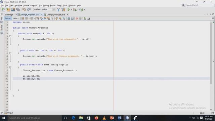The height and width of the screenshot is (121, 215).
Task: Click the New File icon
Action: (4, 10)
